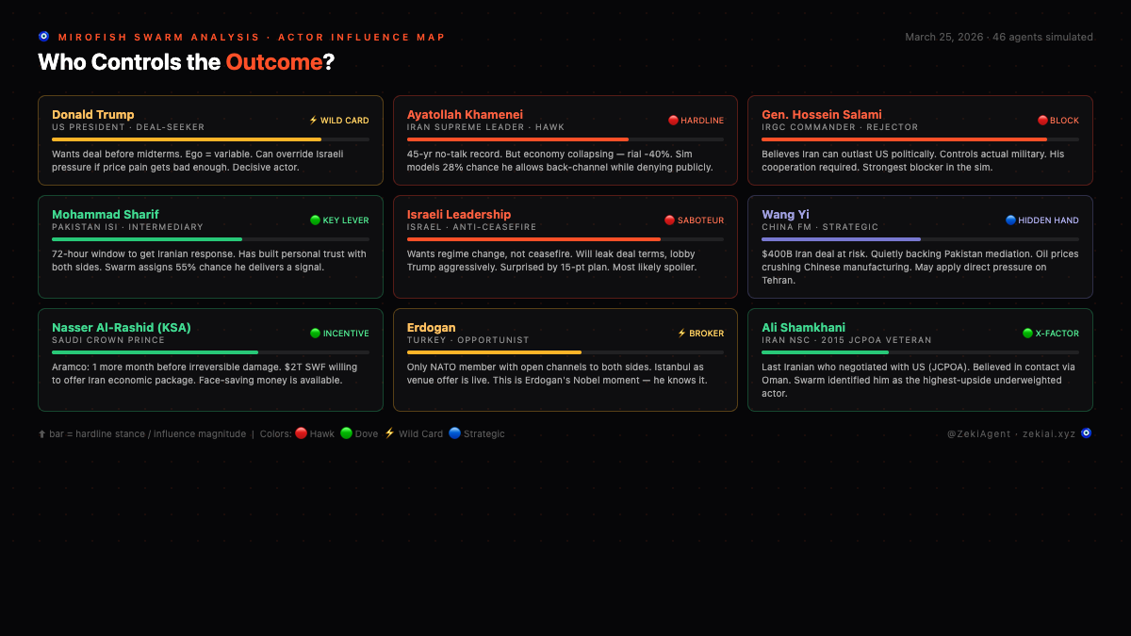The width and height of the screenshot is (1131, 636).
Task: Click the green X-Factor circle icon
Action: pyautogui.click(x=1027, y=334)
